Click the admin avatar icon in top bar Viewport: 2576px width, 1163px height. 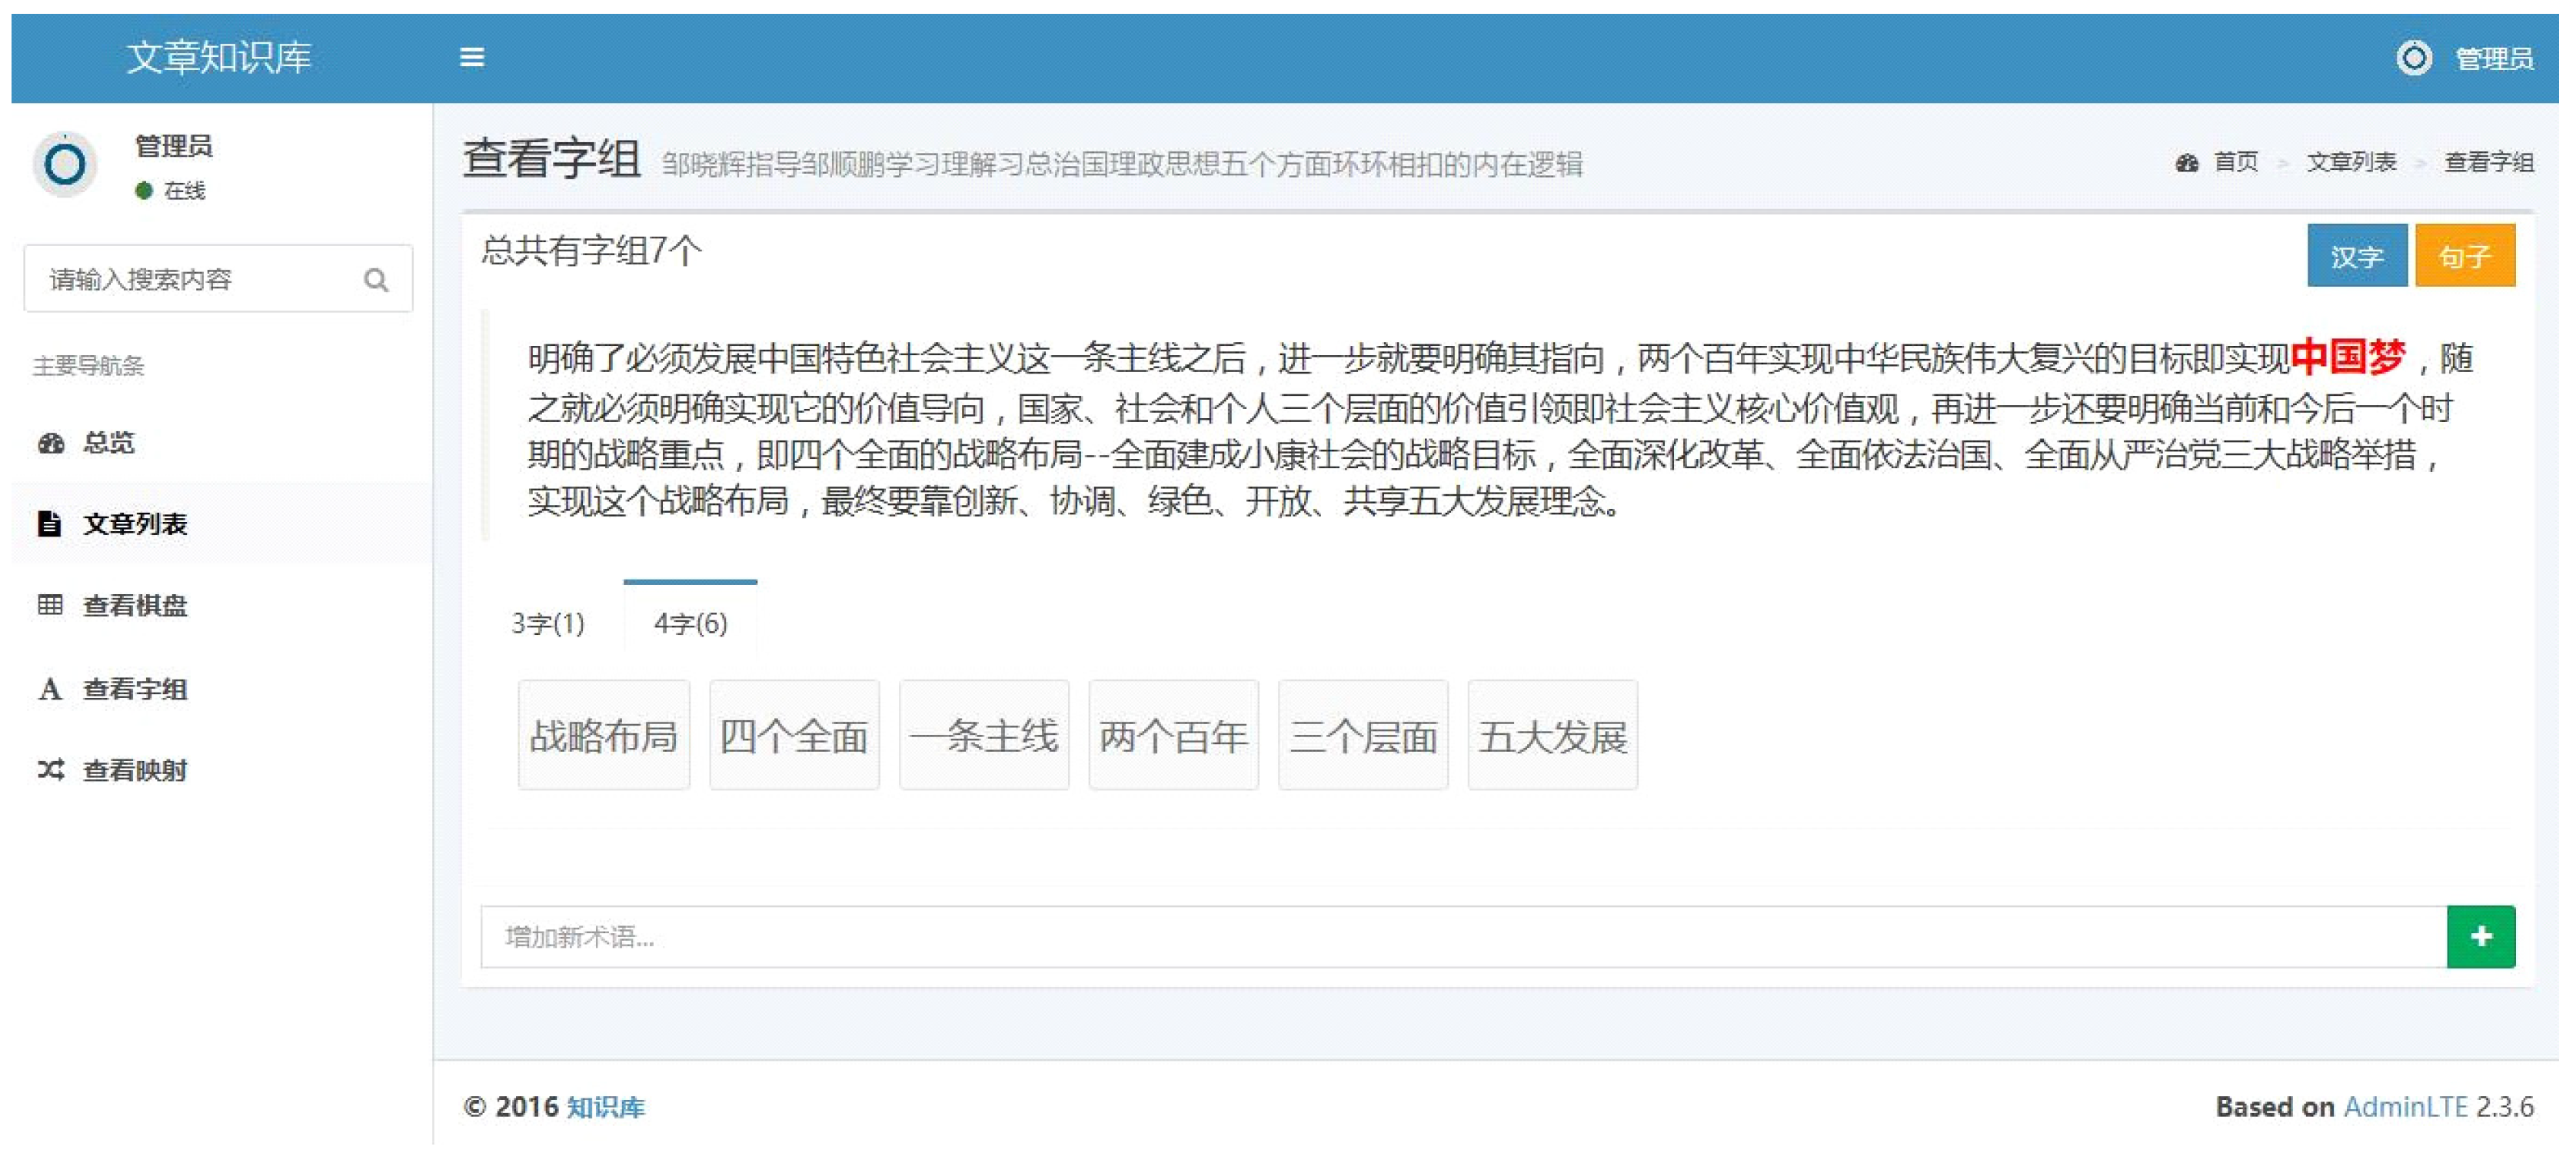point(2413,58)
